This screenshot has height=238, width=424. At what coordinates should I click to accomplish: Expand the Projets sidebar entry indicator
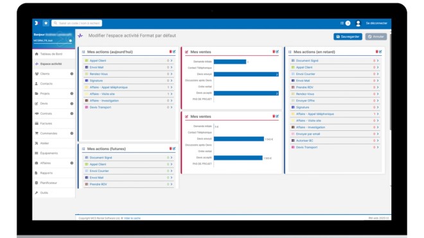pos(72,94)
